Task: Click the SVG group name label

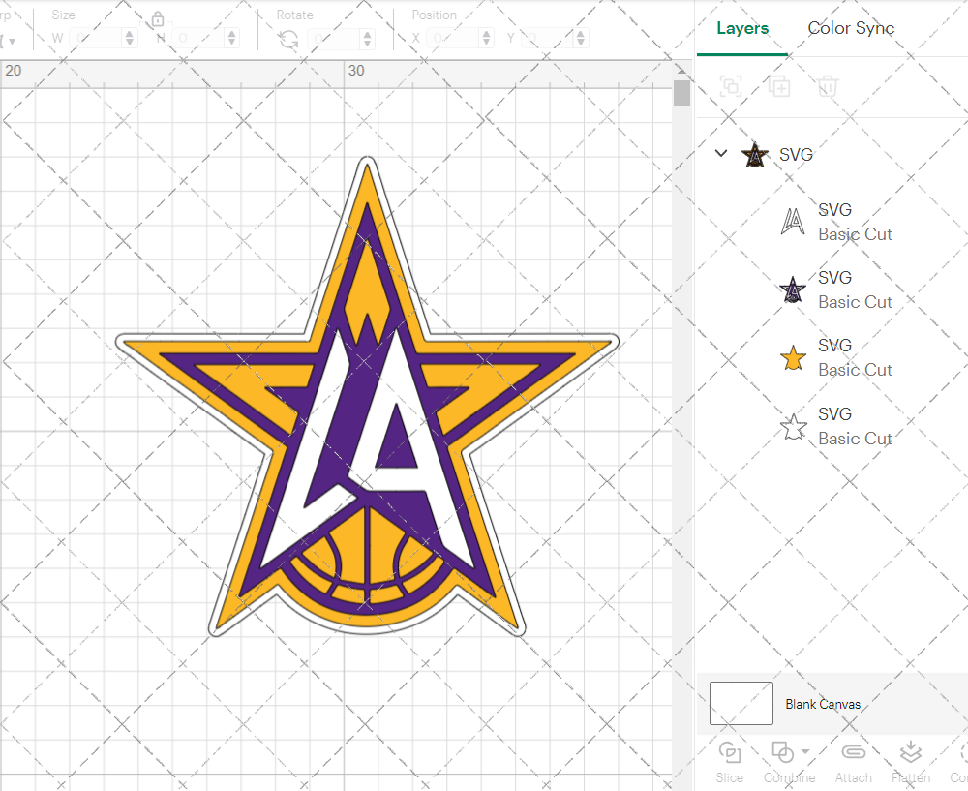Action: point(796,154)
